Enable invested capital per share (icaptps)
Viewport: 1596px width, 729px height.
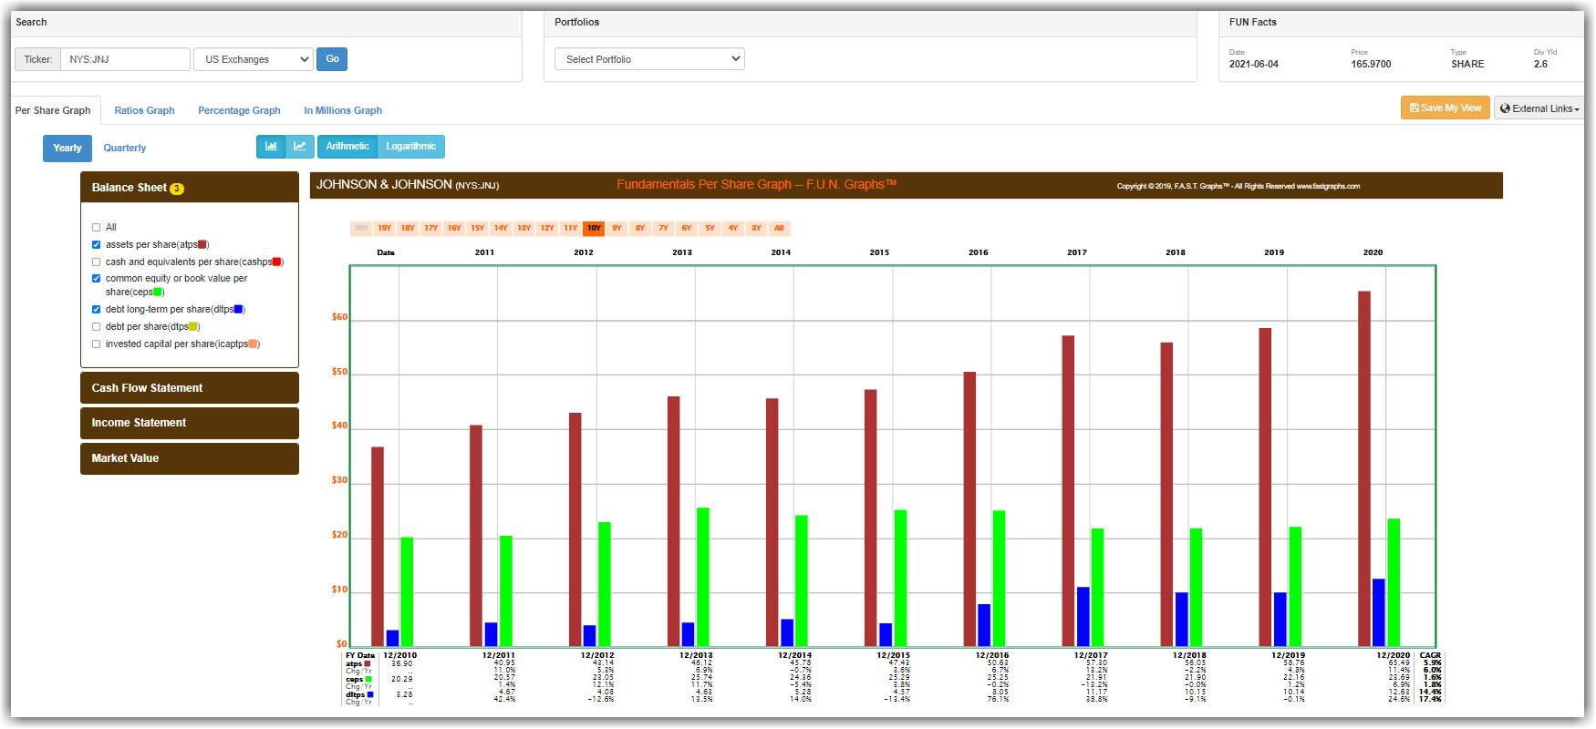coord(96,344)
